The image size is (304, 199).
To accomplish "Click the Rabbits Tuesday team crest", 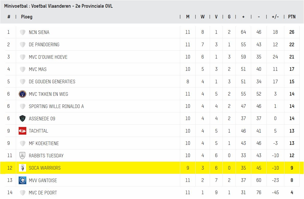I will (x=22, y=156).
